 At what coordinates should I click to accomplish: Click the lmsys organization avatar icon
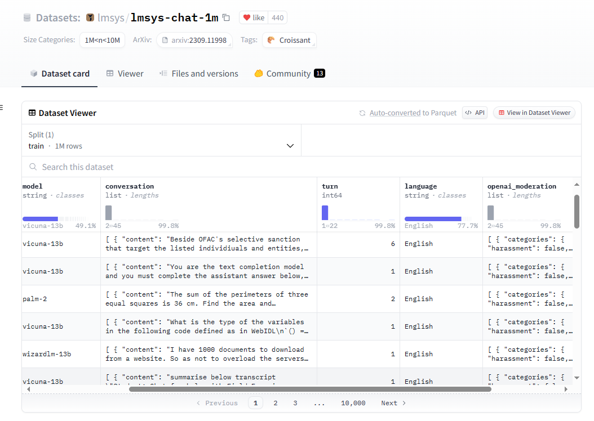point(90,18)
